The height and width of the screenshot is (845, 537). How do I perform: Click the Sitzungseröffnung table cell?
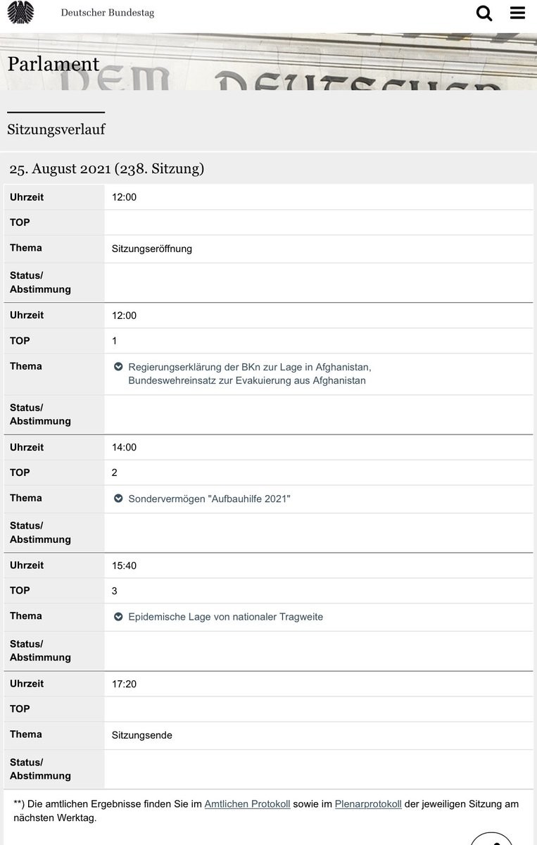pos(152,249)
